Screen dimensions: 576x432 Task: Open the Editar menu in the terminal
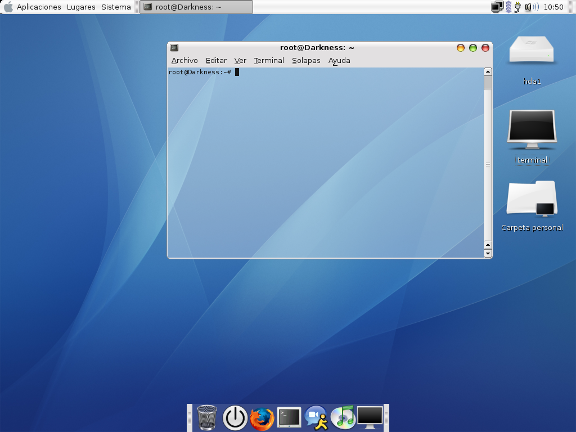(216, 61)
